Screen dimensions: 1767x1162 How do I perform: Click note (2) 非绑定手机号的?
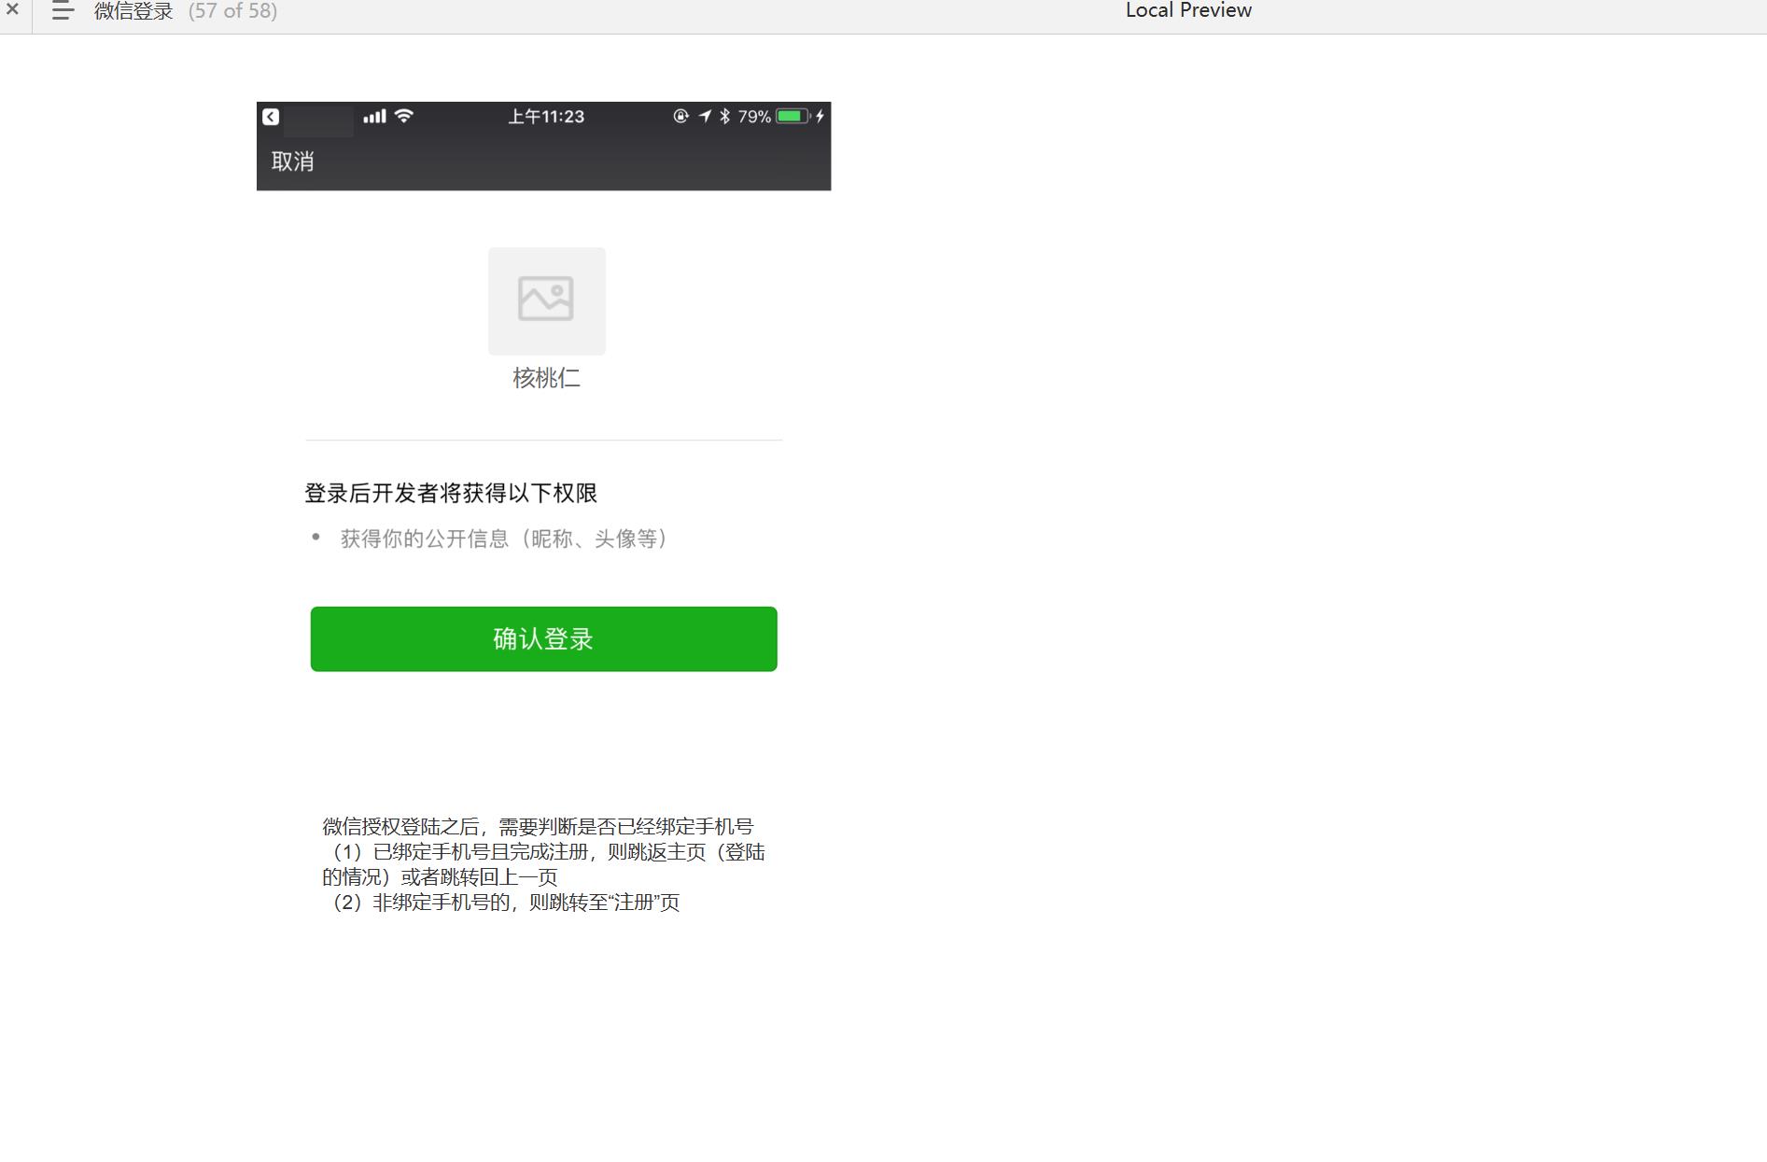501,902
